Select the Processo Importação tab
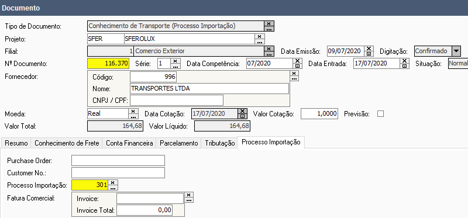Viewport: 468px width, 218px height. [271, 142]
